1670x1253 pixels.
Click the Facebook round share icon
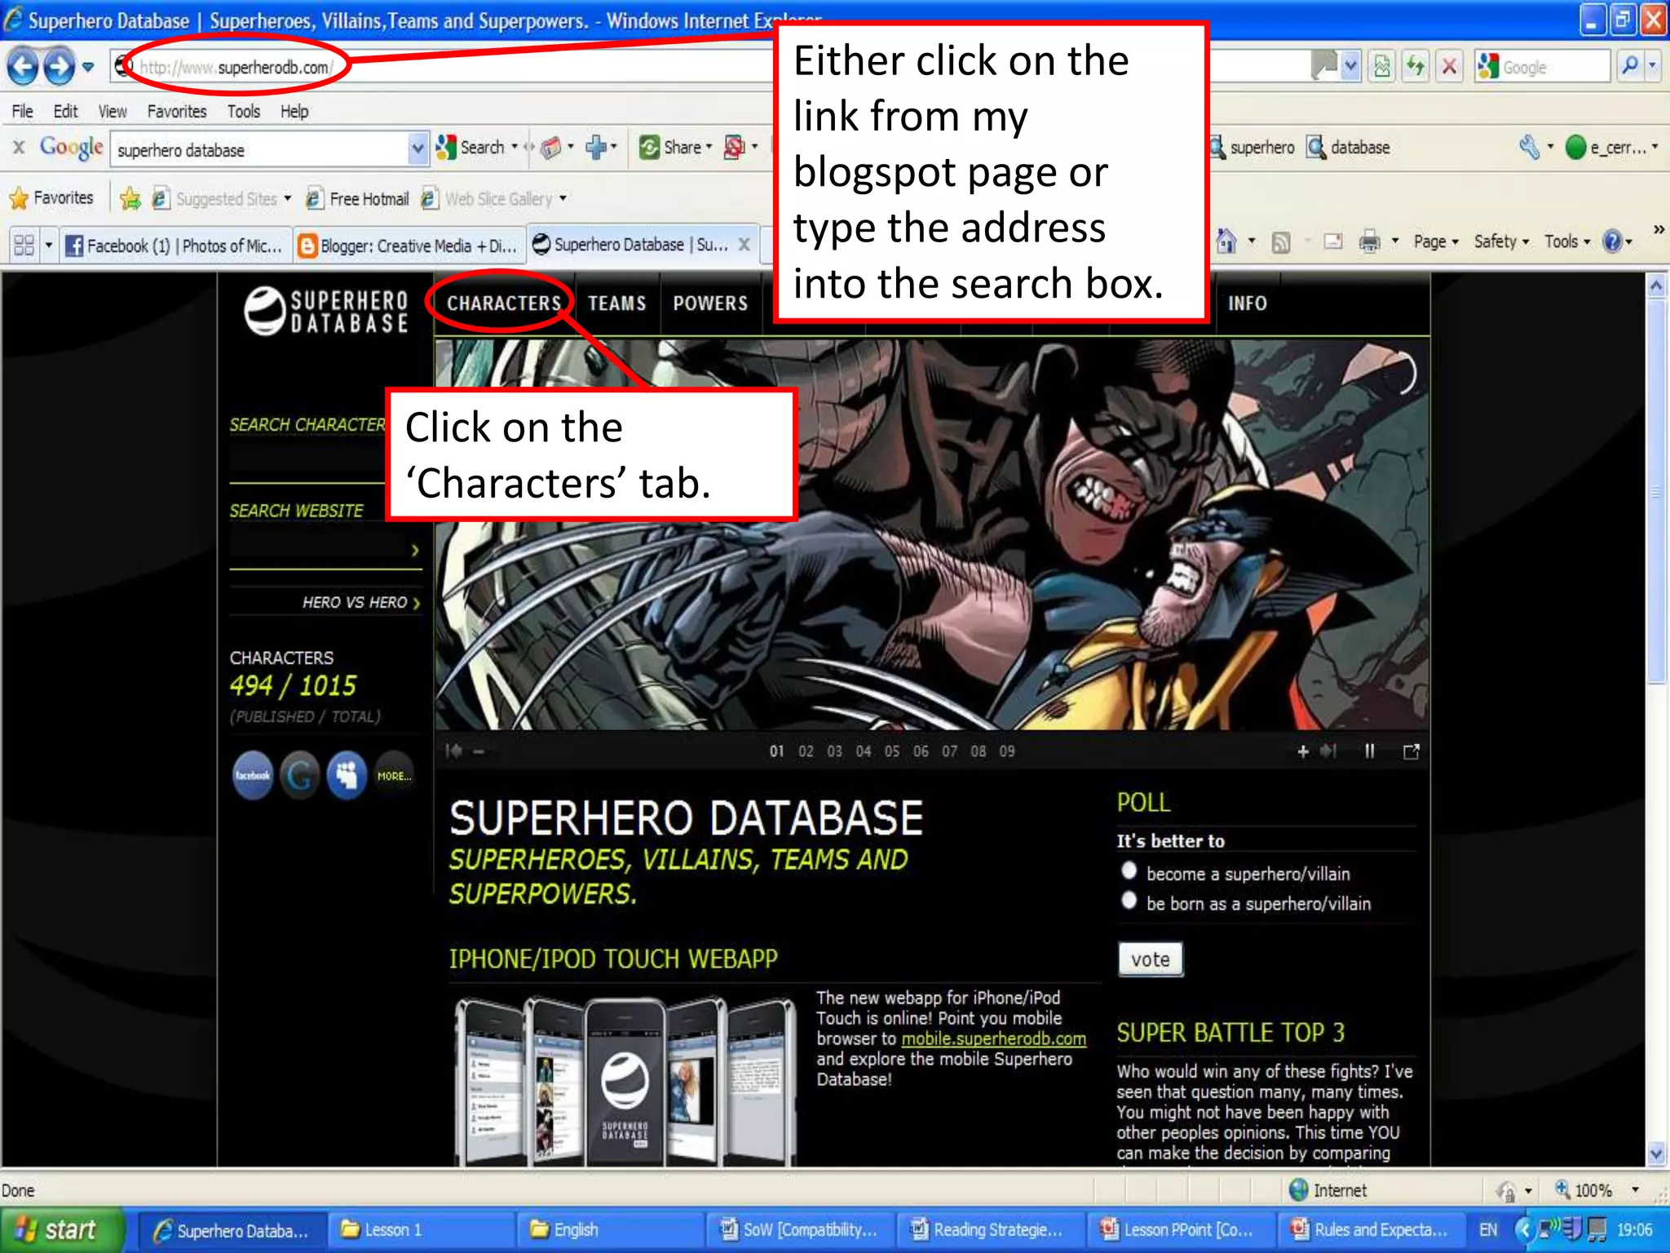coord(253,775)
